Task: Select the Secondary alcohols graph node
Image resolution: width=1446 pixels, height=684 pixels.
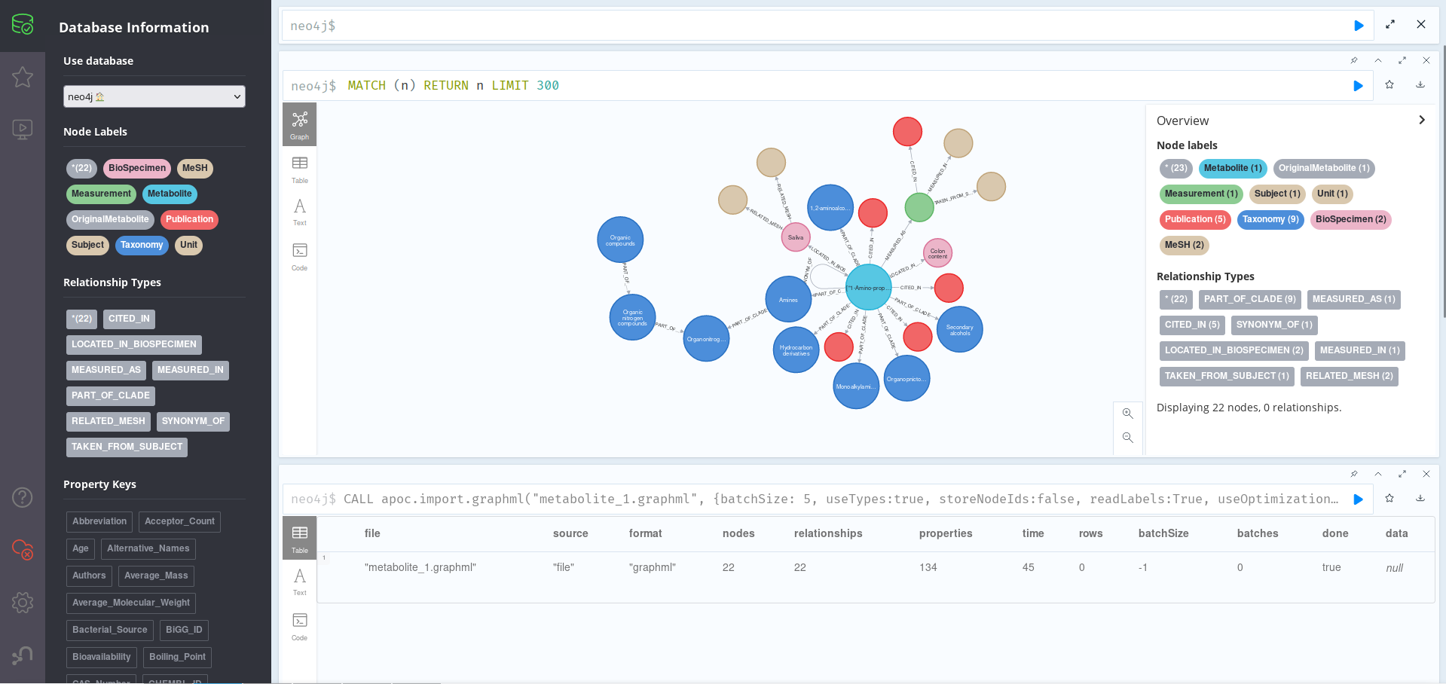Action: (x=960, y=329)
